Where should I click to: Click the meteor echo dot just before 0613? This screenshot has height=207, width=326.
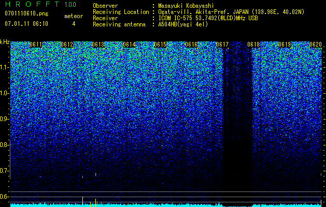83,177
